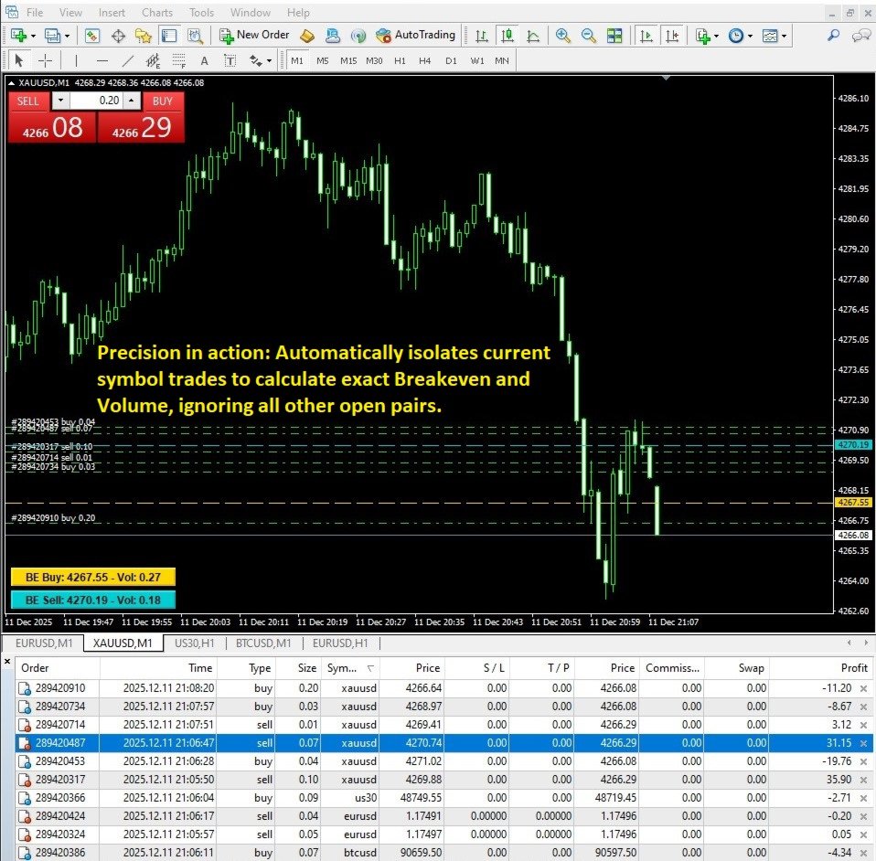Select the Crosshair tool
Viewport: 876px width, 861px height.
tap(46, 60)
